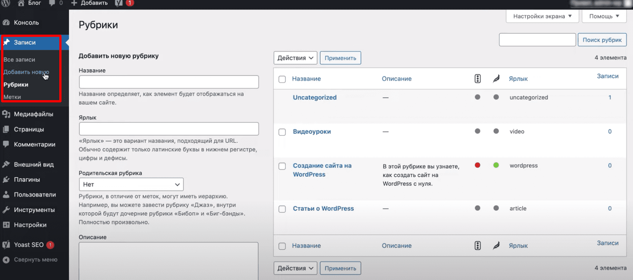Viewport: 633px width, 280px height.
Task: Check the box for Видеоуроки category
Action: tap(282, 132)
